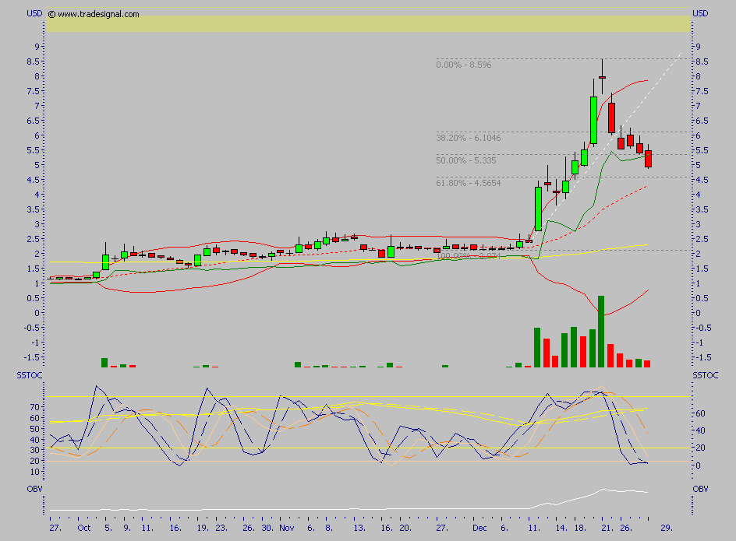736x541 pixels.
Task: Click the '61.80% - 4.5654' retracement label
Action: coord(469,183)
